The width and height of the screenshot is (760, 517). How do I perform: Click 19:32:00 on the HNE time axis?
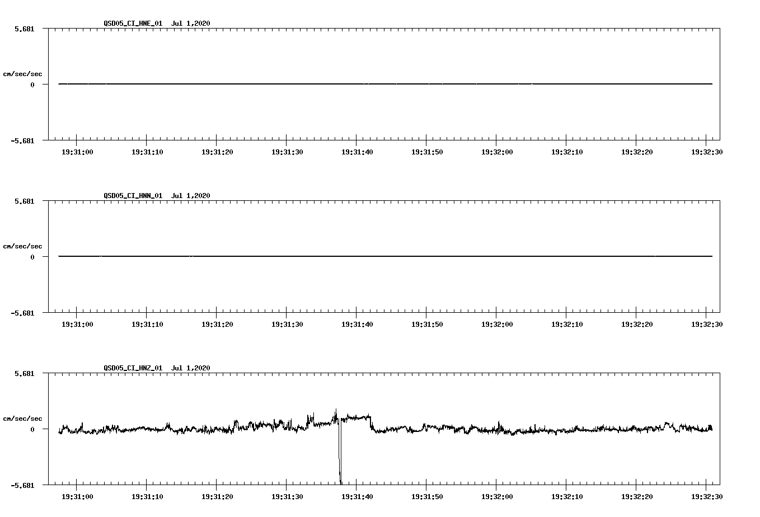pyautogui.click(x=497, y=152)
